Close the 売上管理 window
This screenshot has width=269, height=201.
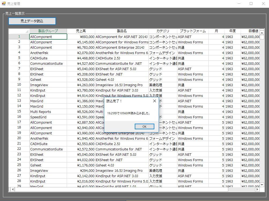(x=263, y=3)
